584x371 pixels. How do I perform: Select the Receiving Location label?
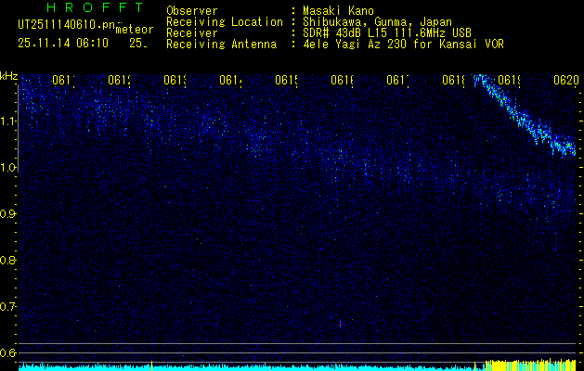[x=224, y=21]
